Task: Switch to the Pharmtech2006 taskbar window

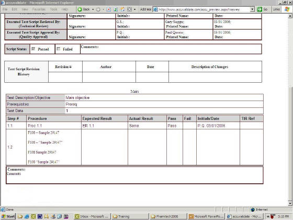Action: (168, 216)
